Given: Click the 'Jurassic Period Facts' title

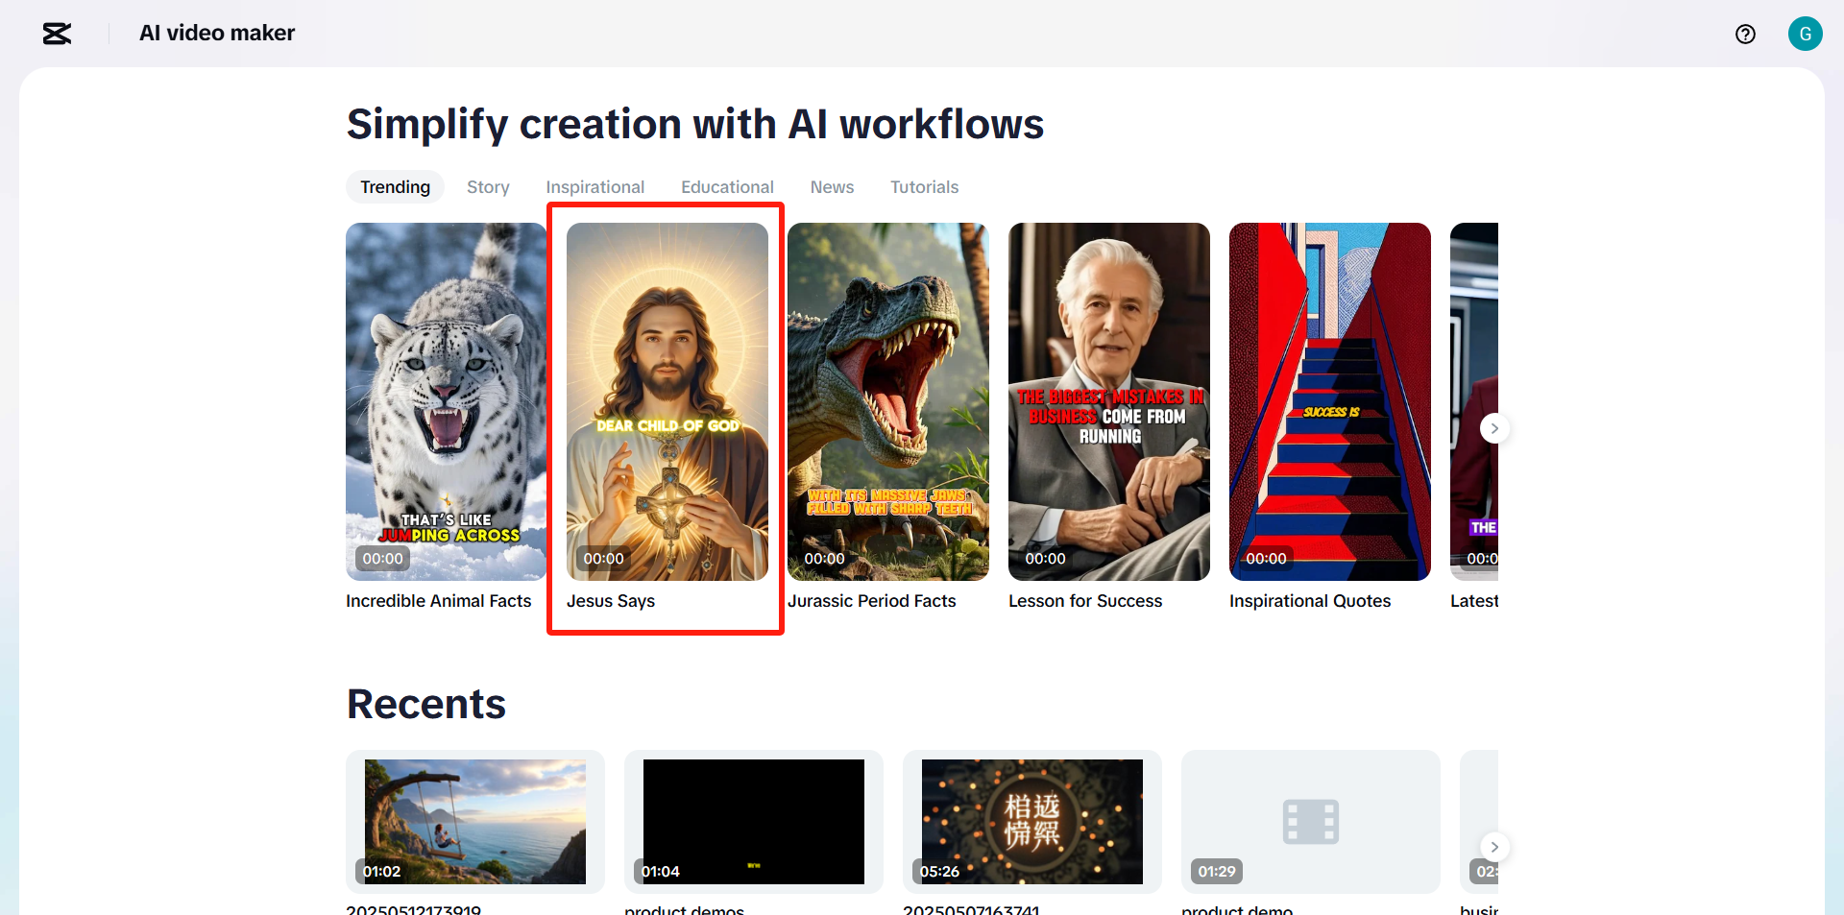Looking at the screenshot, I should pos(872,601).
